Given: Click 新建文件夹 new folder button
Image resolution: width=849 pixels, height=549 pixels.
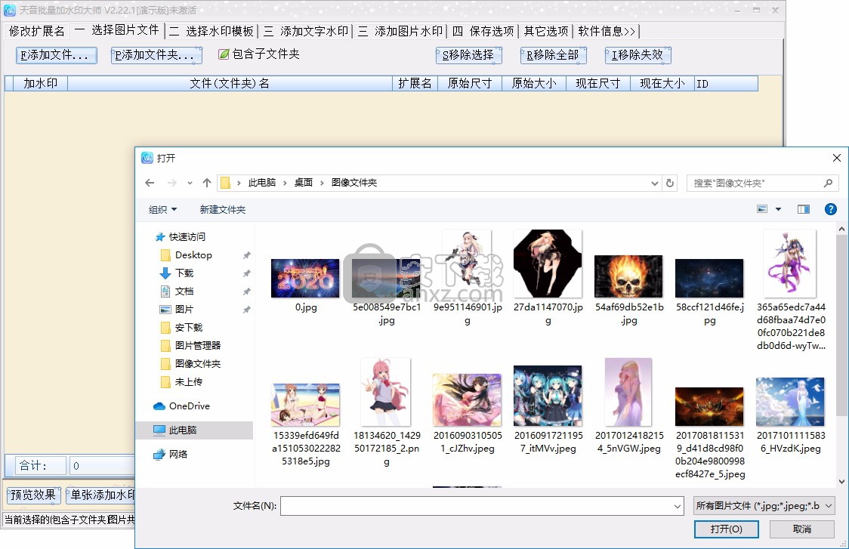Looking at the screenshot, I should [x=223, y=209].
